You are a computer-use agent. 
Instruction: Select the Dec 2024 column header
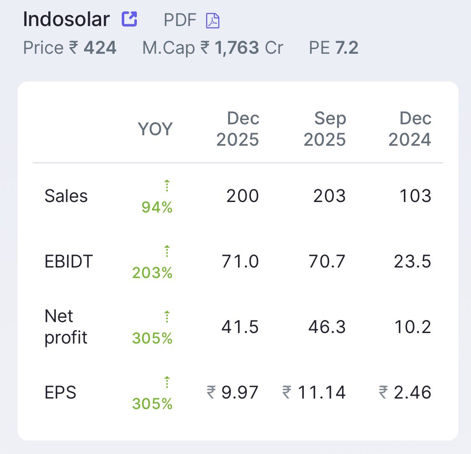410,129
